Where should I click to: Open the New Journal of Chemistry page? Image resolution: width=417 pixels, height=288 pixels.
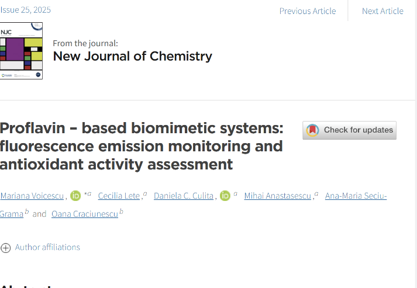(x=132, y=56)
